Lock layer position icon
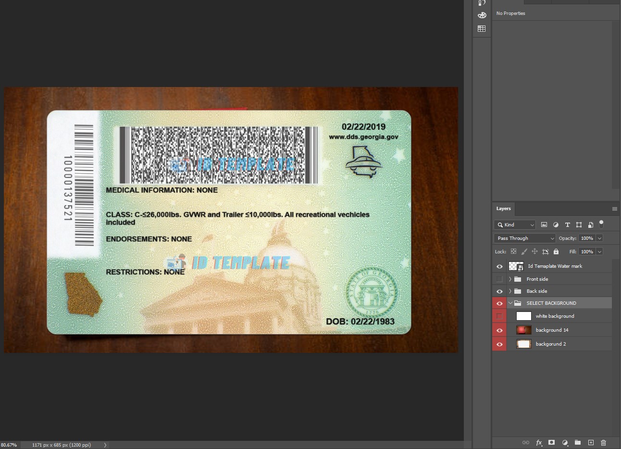 pyautogui.click(x=534, y=251)
